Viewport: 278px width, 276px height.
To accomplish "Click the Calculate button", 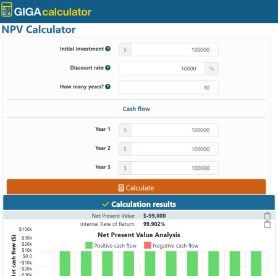I will 137,187.
